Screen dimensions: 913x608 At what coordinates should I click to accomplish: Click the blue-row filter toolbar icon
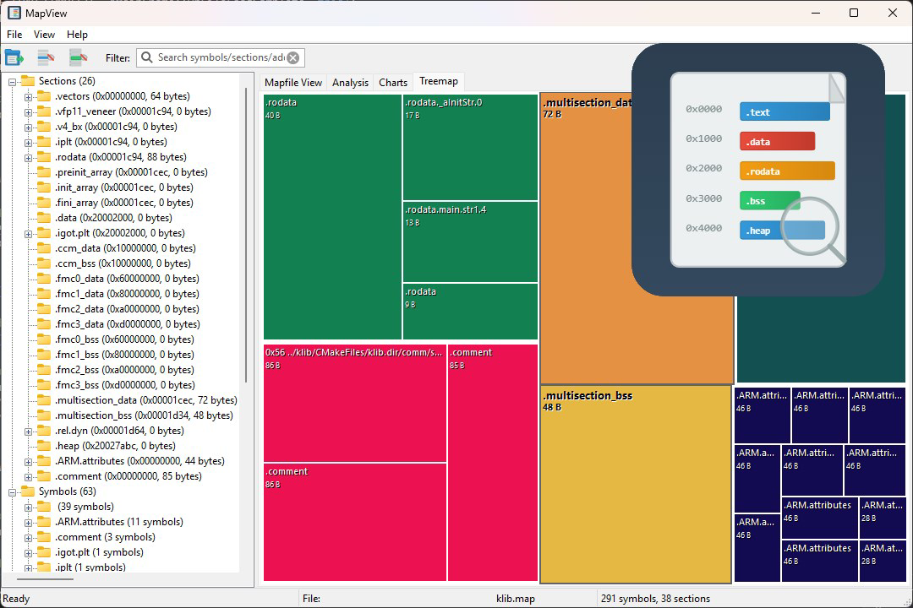click(x=46, y=57)
